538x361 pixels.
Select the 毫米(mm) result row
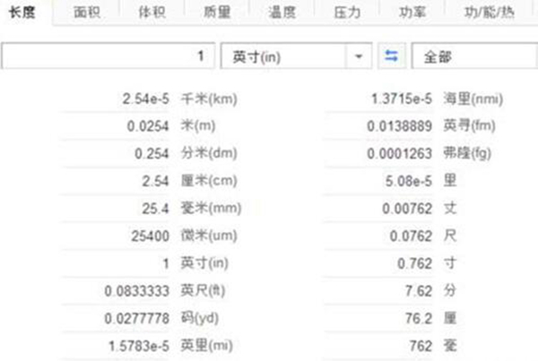click(179, 209)
